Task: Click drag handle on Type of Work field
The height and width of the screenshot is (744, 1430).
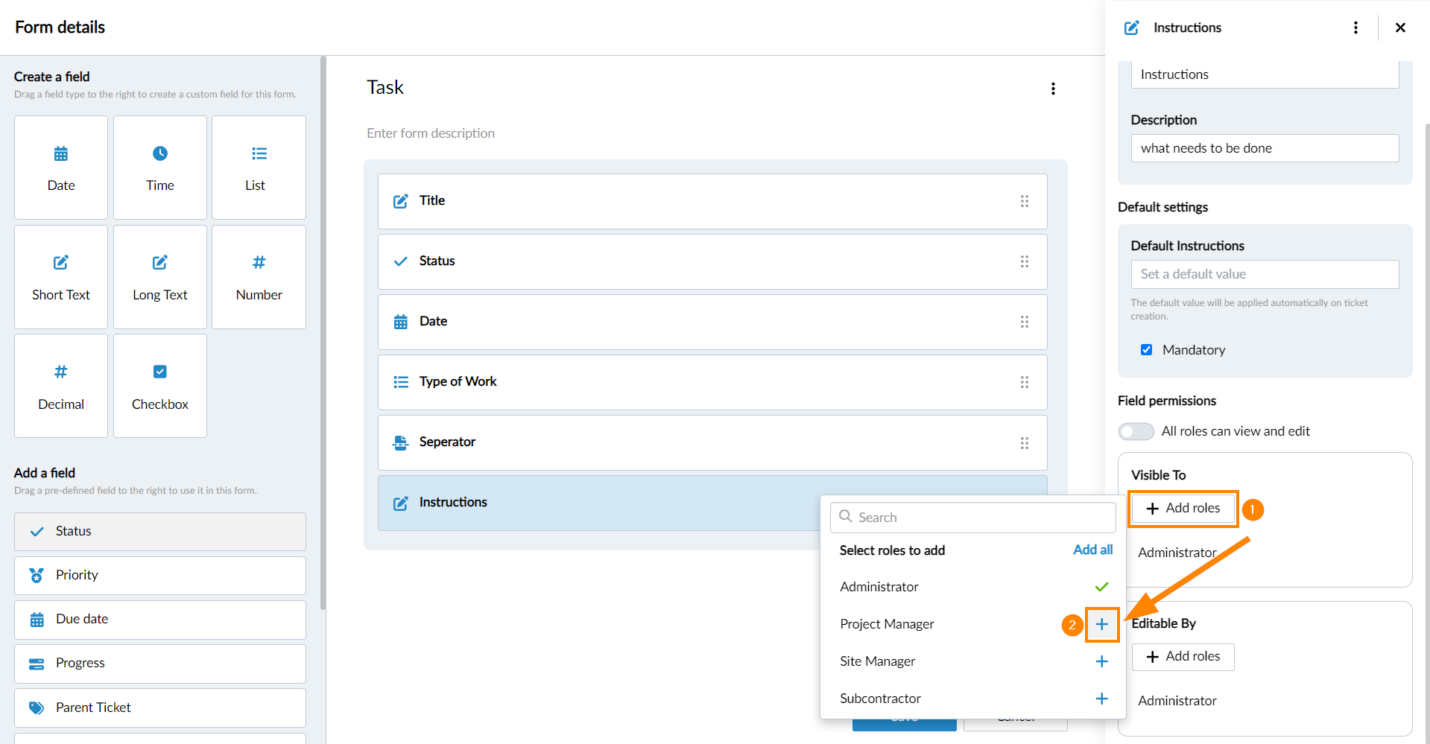Action: click(x=1025, y=382)
